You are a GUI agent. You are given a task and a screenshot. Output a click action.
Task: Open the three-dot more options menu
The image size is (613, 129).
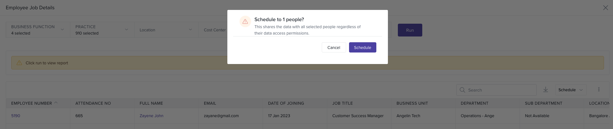pos(599,90)
